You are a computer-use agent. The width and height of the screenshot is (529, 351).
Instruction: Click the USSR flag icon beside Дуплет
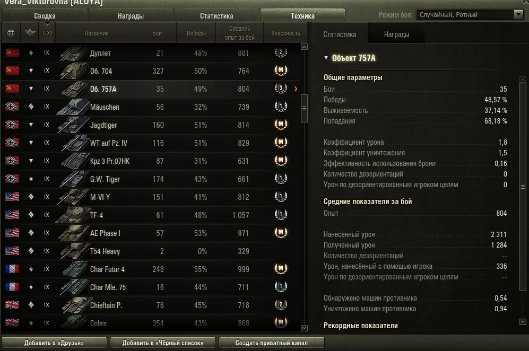pyautogui.click(x=12, y=52)
